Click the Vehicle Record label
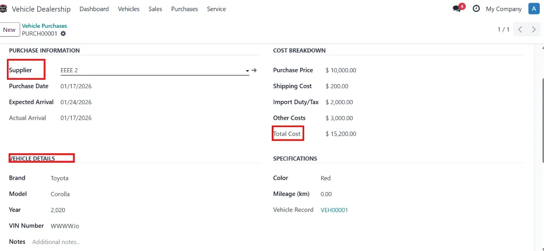 click(293, 210)
